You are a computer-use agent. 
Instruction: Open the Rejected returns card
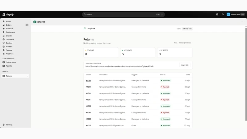(x=175, y=53)
